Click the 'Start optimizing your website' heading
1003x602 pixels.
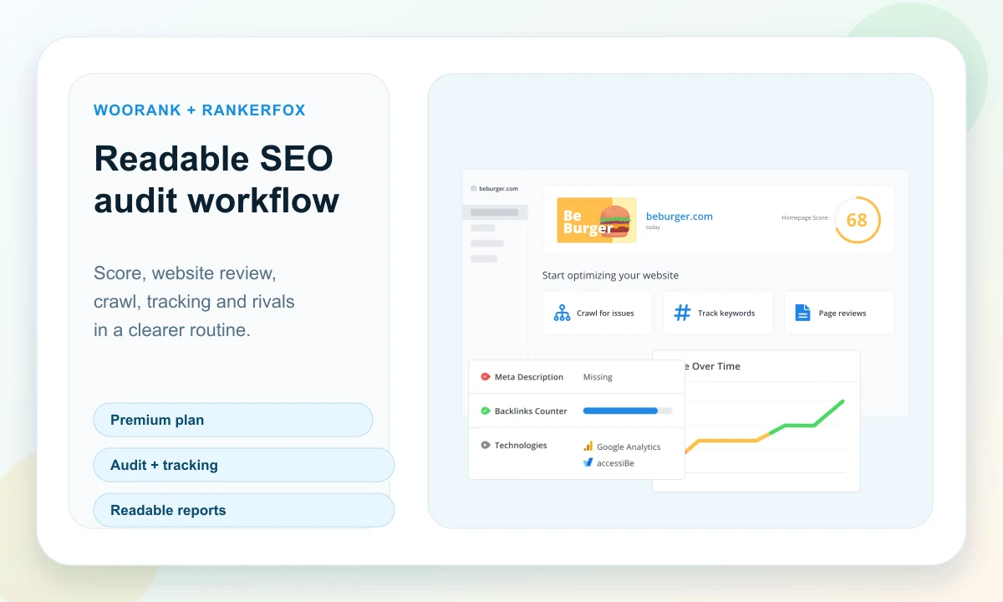[x=610, y=275]
